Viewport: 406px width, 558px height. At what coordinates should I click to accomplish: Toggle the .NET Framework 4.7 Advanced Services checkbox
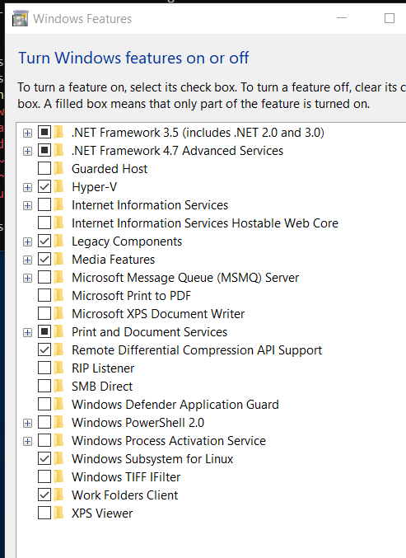click(x=44, y=150)
